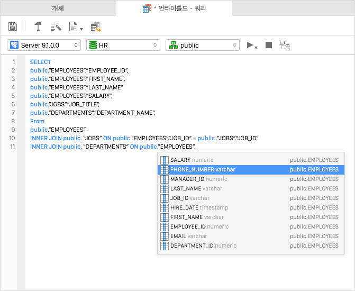This screenshot has height=291, width=355.
Task: Select DEPARTMENT_ID numeric from autocomplete
Action: tap(203, 245)
